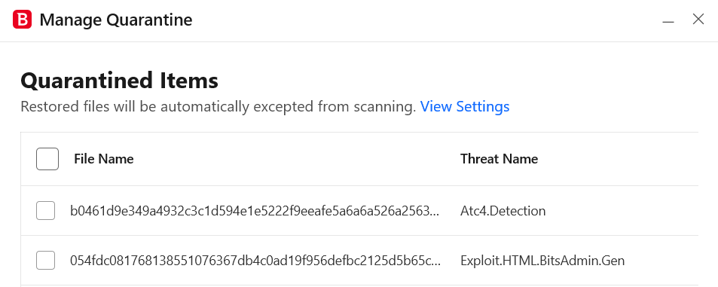Minimize the Manage Quarantine window

pos(668,20)
